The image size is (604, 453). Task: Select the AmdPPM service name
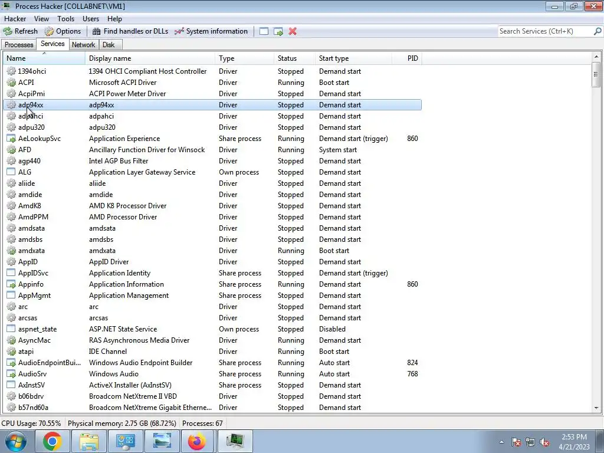pos(33,217)
